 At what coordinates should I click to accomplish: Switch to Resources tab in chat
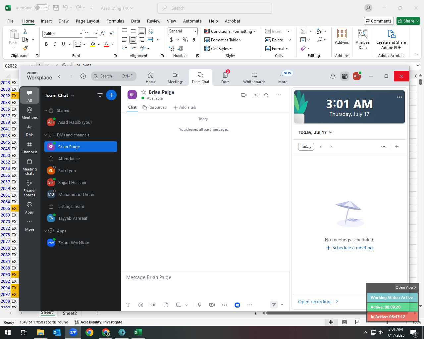pyautogui.click(x=154, y=107)
